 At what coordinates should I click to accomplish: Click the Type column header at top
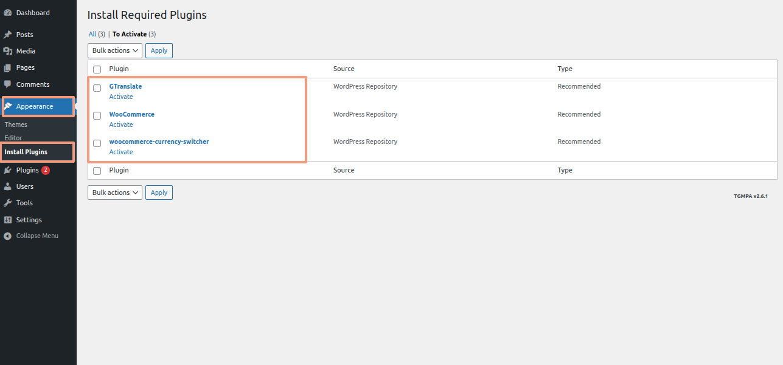tap(565, 69)
